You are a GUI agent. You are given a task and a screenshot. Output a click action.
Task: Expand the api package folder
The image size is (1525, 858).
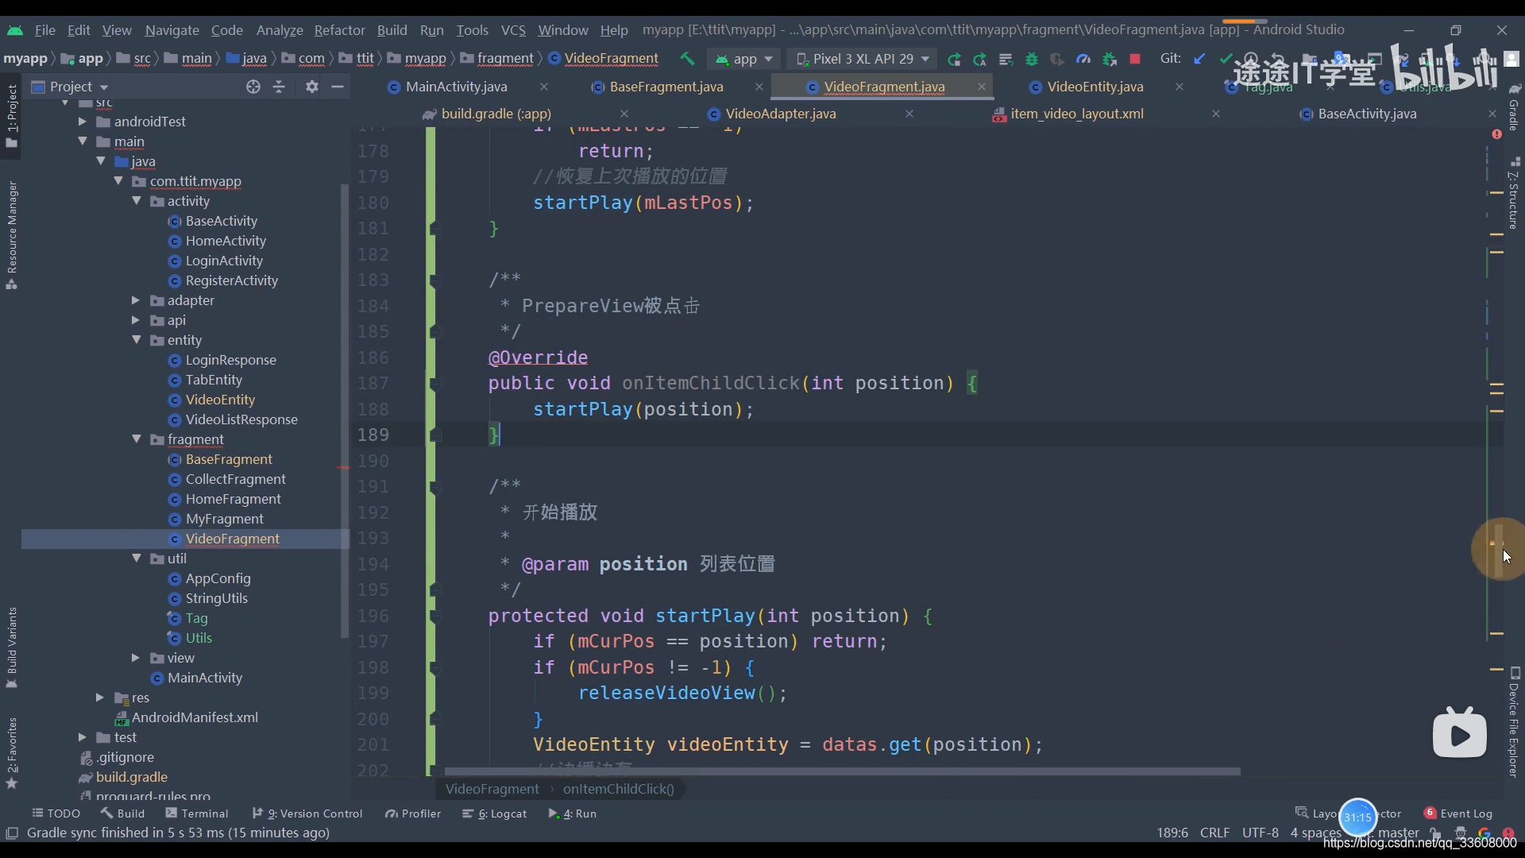point(136,320)
